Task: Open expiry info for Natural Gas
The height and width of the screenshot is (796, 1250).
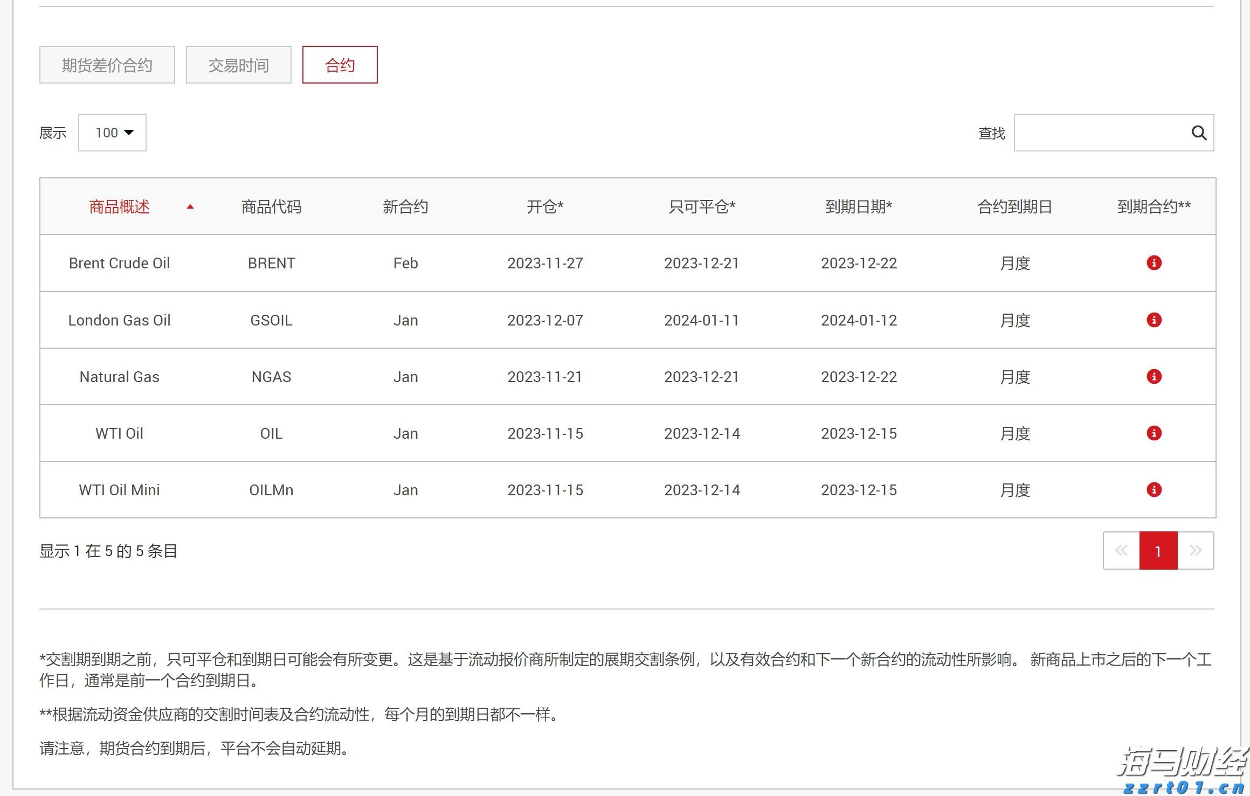Action: pos(1154,377)
